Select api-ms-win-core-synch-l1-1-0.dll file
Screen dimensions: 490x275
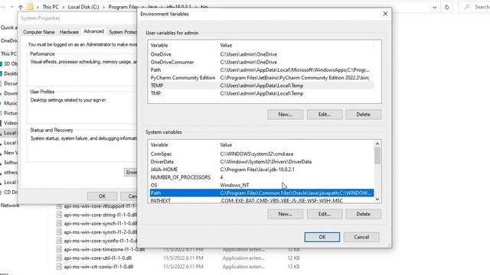(x=100, y=223)
